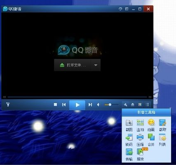Image resolution: width=176 pixels, height=165 pixels.
Task: Open the video library icon in control bar
Action: pyautogui.click(x=140, y=105)
